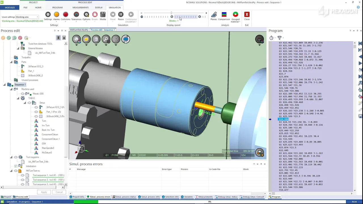Click the Apply button
Viewport: 363px width, 204px height.
[44, 192]
